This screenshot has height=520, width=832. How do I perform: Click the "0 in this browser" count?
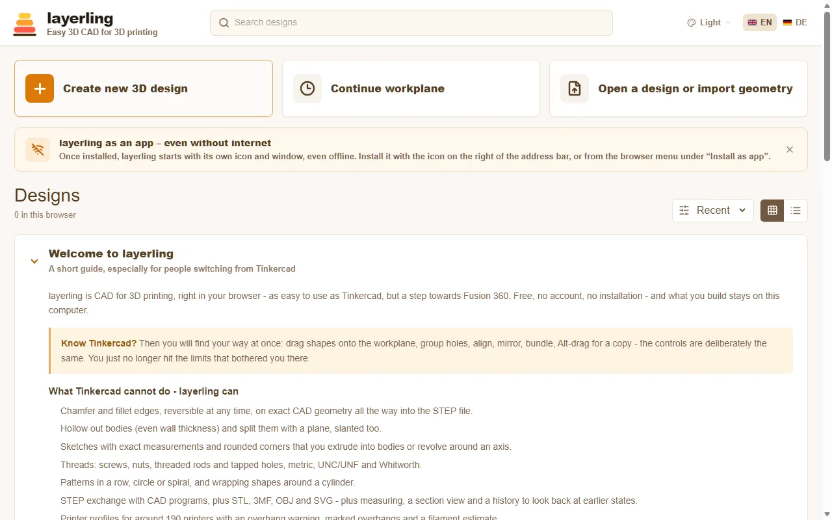point(45,215)
